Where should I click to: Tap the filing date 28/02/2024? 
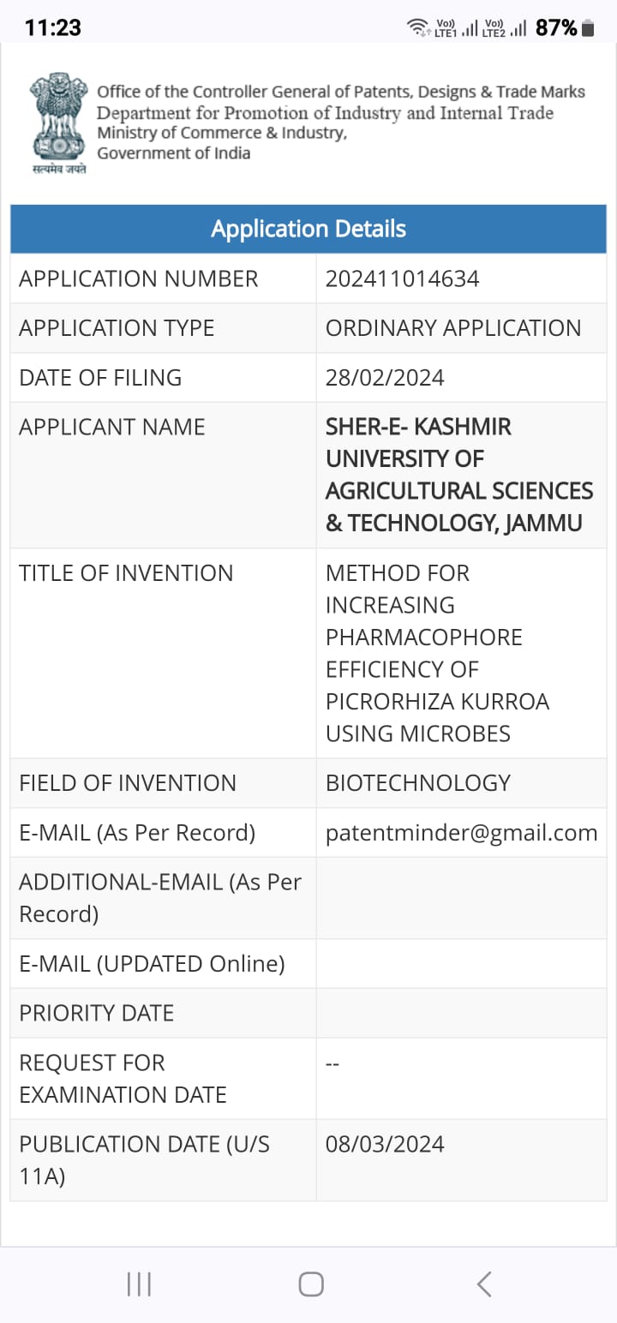point(385,378)
